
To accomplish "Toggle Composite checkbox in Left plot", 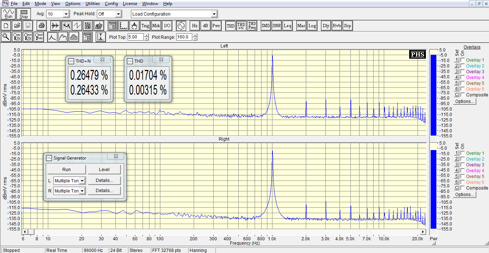I will coord(463,95).
